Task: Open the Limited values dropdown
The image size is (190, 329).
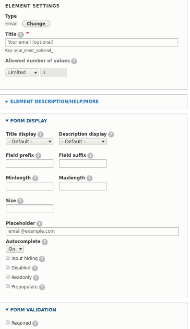Action: tap(22, 72)
